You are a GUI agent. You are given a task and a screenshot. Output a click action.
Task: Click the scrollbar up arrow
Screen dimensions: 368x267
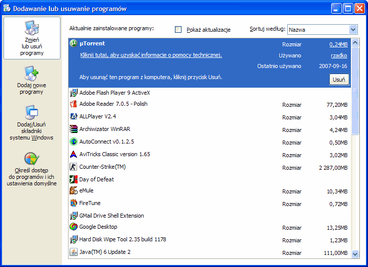pos(355,43)
